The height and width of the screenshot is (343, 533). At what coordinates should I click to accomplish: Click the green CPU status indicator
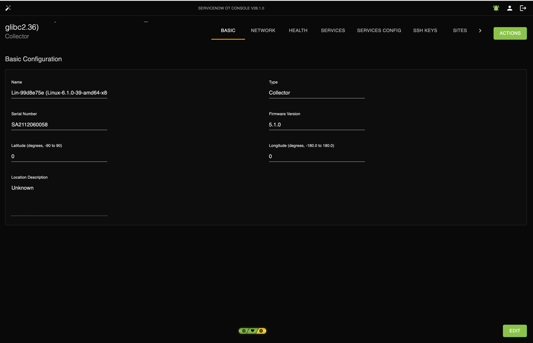(244, 331)
